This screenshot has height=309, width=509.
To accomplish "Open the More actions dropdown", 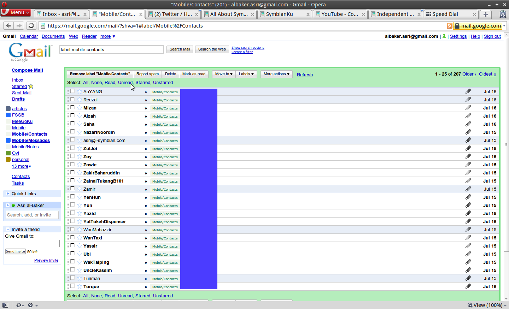I will click(276, 74).
